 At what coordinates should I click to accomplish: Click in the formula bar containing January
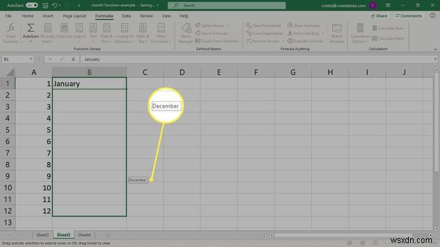pyautogui.click(x=257, y=60)
